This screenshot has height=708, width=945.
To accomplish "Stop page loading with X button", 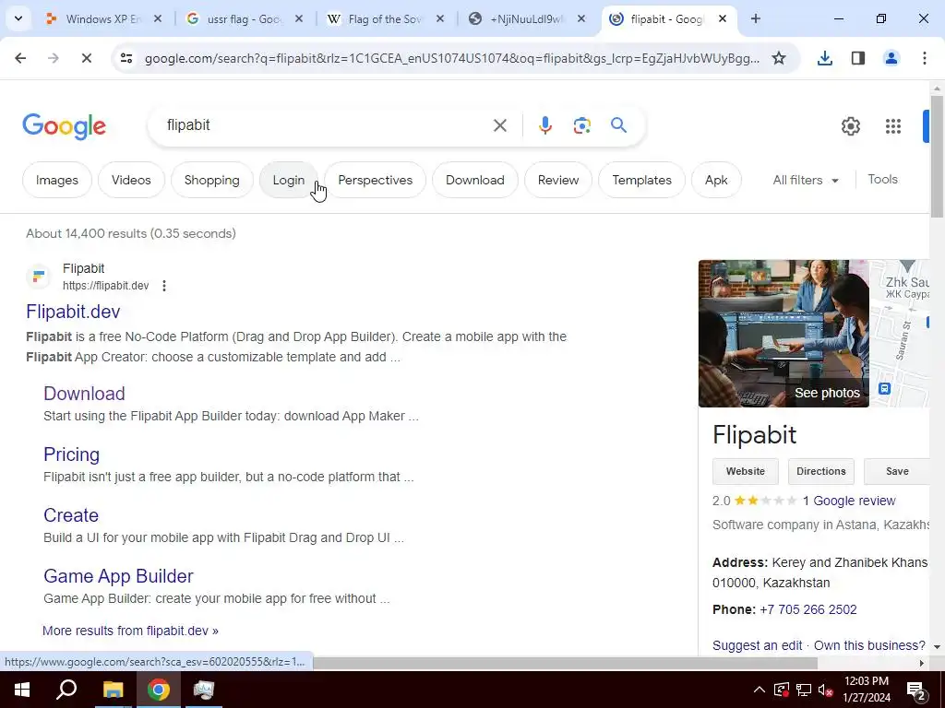I will (x=86, y=58).
